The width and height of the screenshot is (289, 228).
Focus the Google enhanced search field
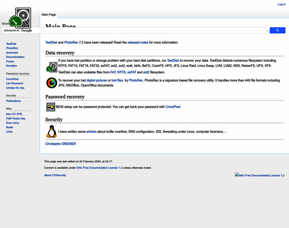pos(134,30)
